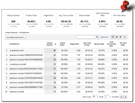The image size is (135, 103).
Task: Select Full Referrer primary dimension
Action: (24, 33)
